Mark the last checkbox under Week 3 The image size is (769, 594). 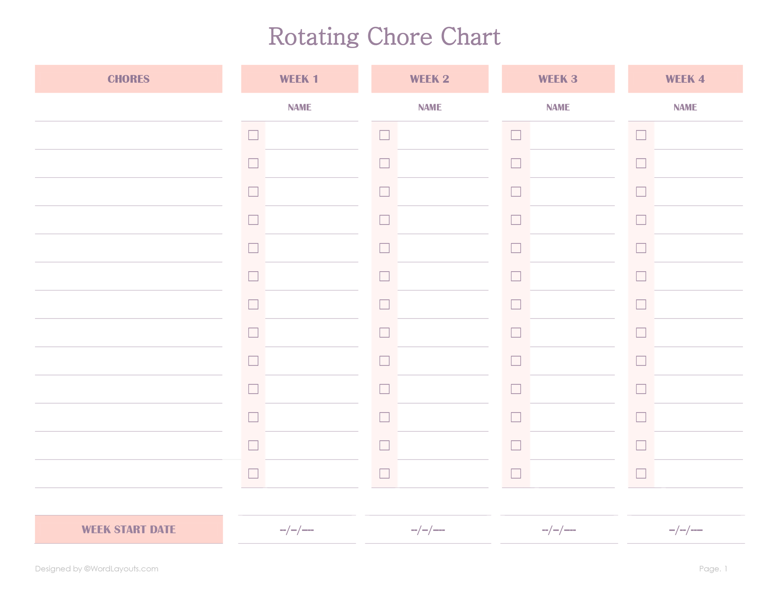point(516,473)
